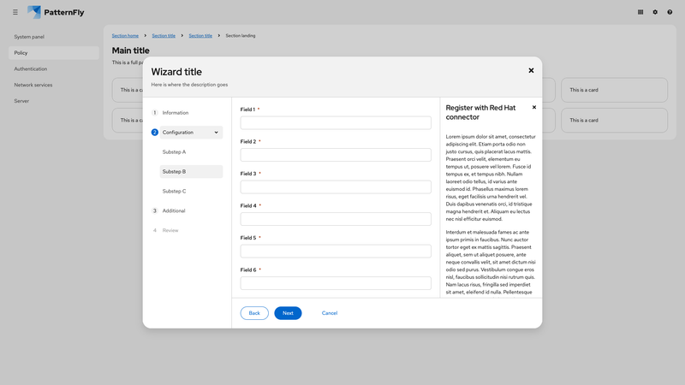This screenshot has height=385, width=685.
Task: Open Policy in the sidebar
Action: (54, 53)
